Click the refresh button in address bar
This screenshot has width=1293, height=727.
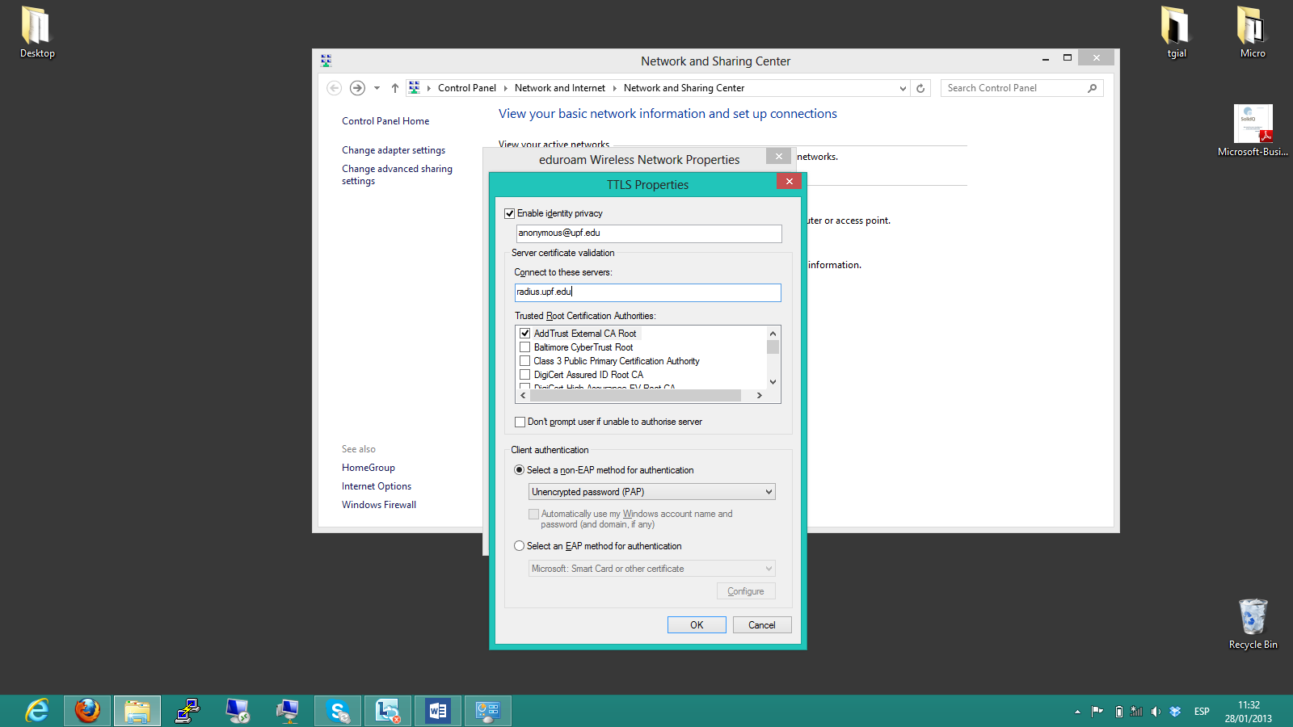tap(920, 88)
